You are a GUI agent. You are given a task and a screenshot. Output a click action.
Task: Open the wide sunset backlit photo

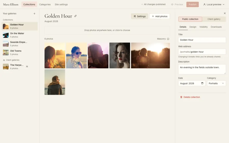(x=150, y=55)
